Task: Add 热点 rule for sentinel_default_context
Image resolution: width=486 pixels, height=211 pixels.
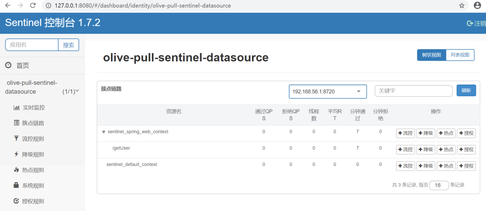Action: (446, 166)
